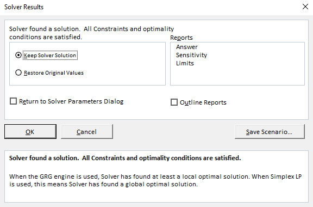Select the Limits report
313x207 pixels.
185,63
